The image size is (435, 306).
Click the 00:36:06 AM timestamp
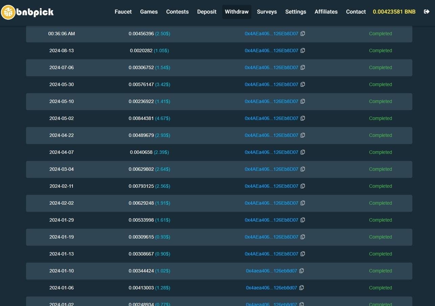click(x=62, y=34)
